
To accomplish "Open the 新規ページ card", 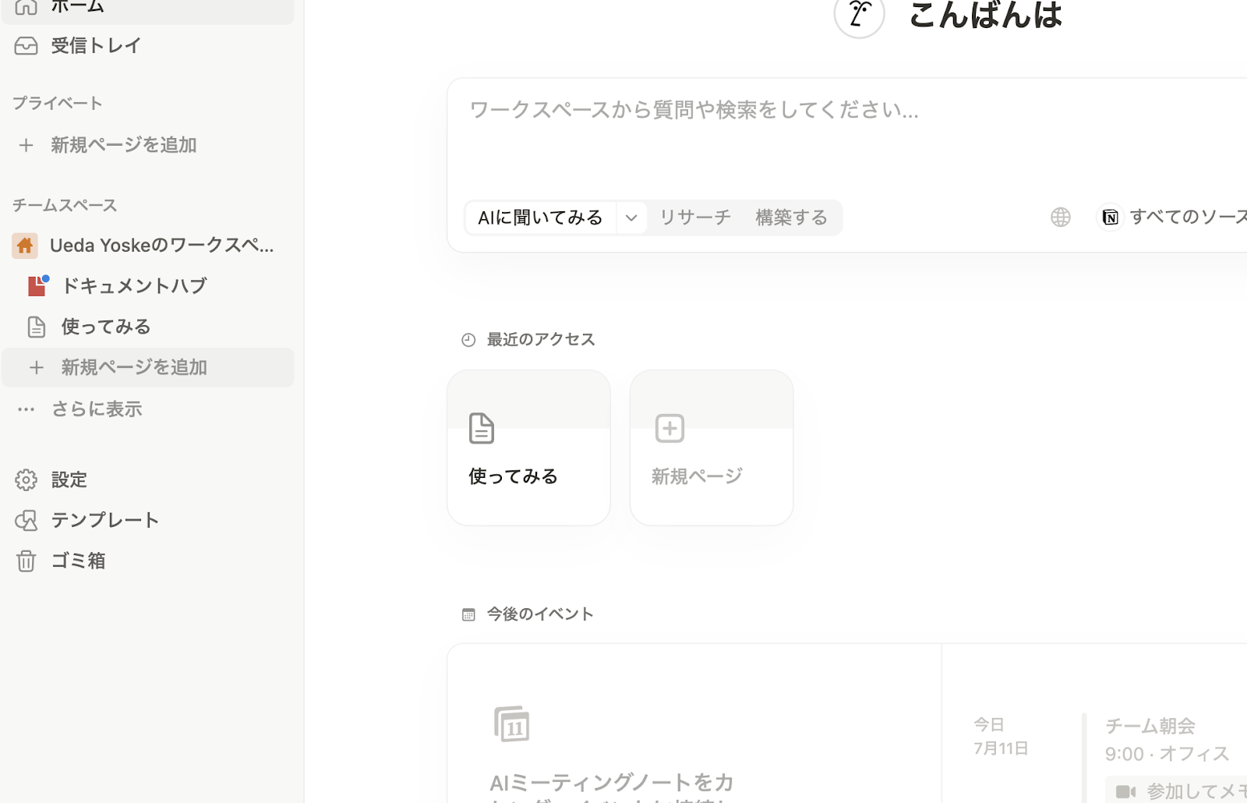I will [710, 448].
